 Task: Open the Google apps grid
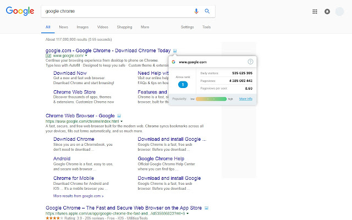tap(315, 12)
